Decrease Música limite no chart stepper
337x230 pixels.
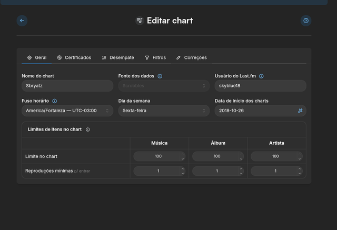183,159
